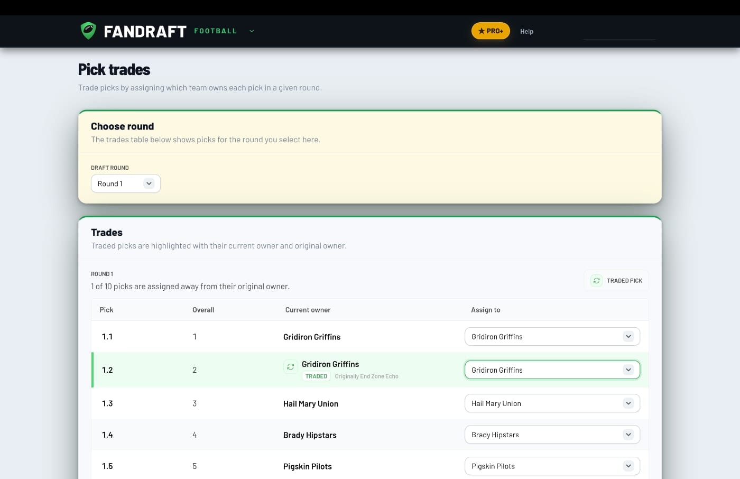Select pick 1.5 cell
740x479 pixels.
[x=107, y=466]
